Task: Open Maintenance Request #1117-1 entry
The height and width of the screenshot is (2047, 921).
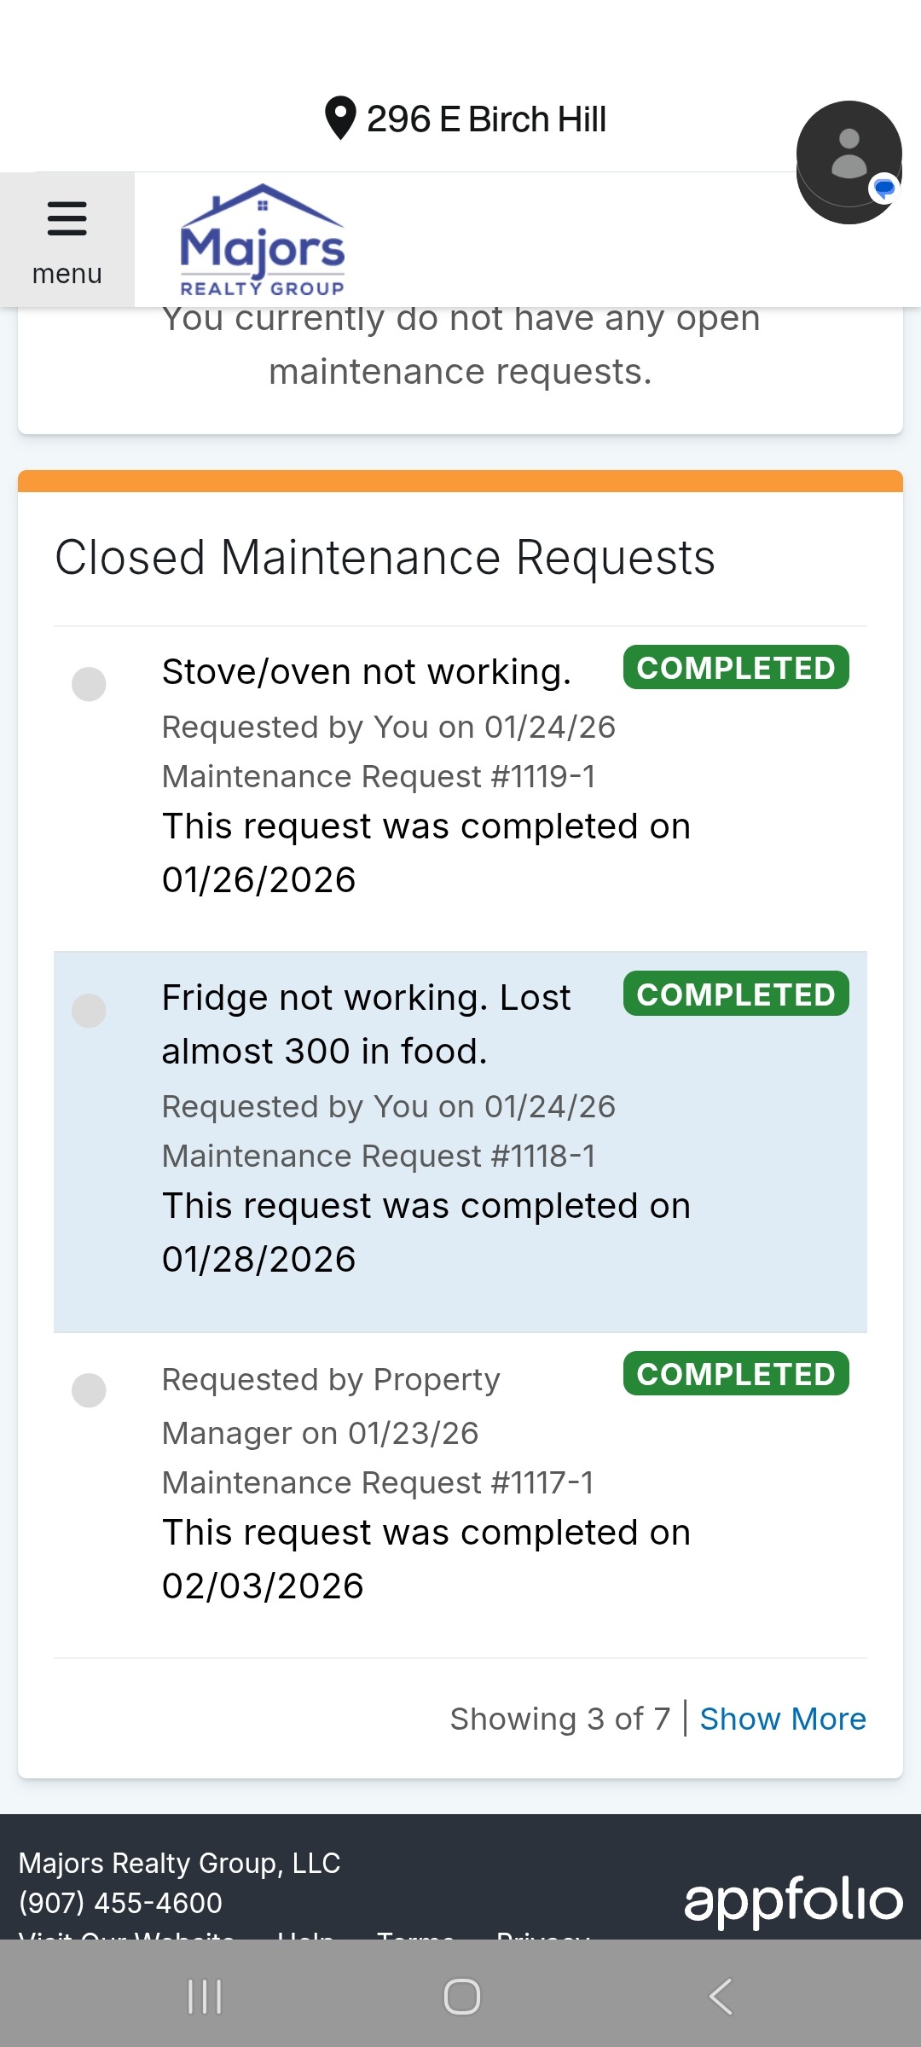Action: (x=378, y=1483)
